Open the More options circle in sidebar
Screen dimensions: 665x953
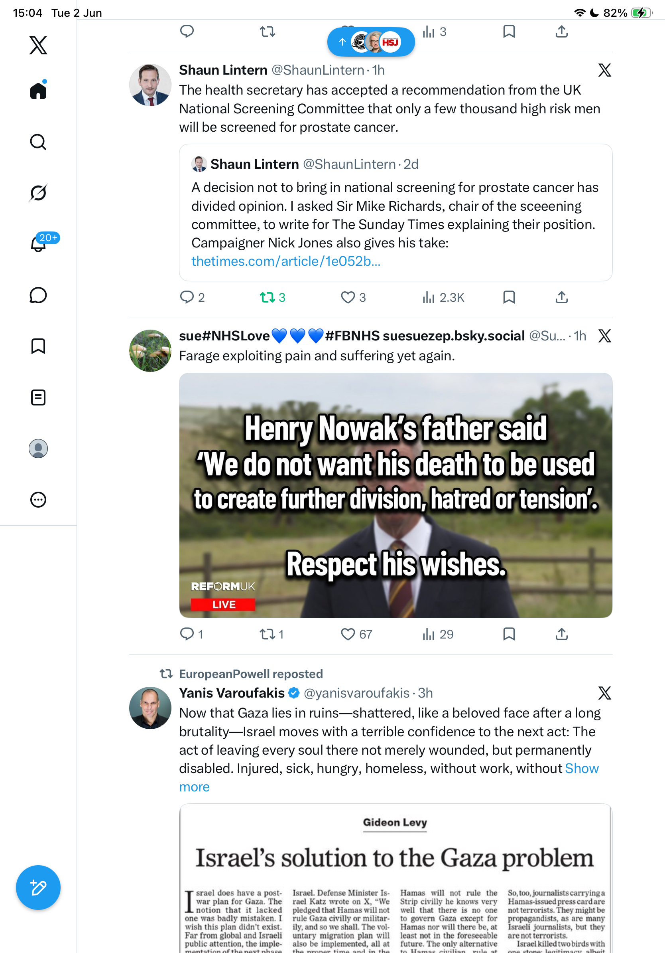(x=38, y=500)
